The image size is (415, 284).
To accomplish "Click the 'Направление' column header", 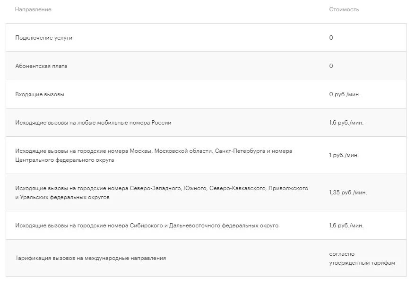I will 33,9.
